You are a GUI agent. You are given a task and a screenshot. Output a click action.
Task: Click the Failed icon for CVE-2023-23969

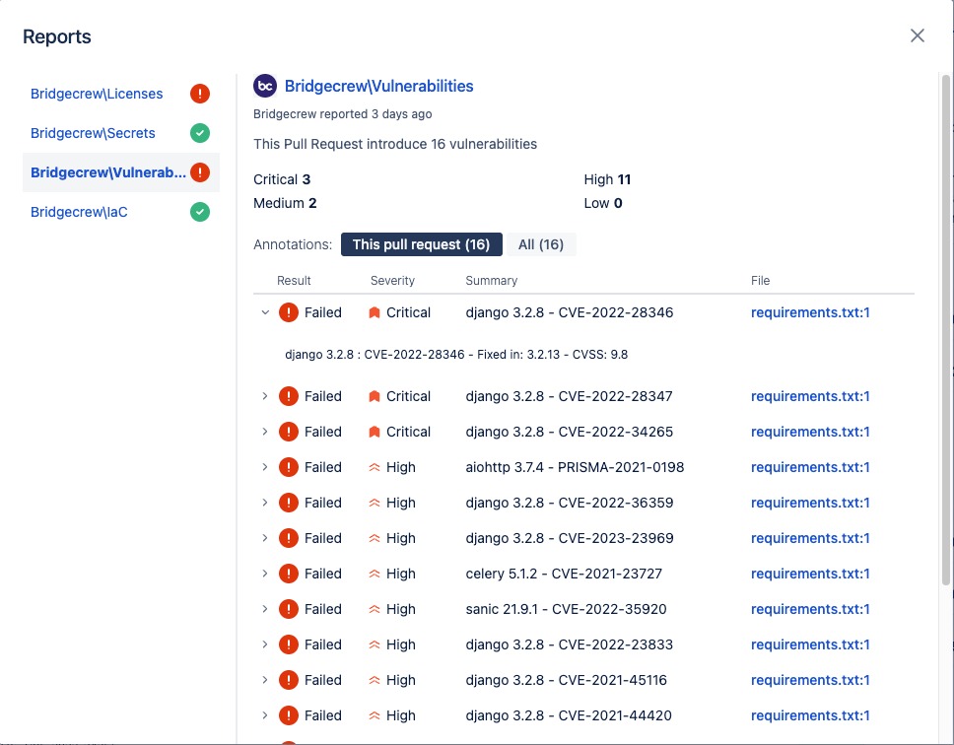(x=289, y=538)
